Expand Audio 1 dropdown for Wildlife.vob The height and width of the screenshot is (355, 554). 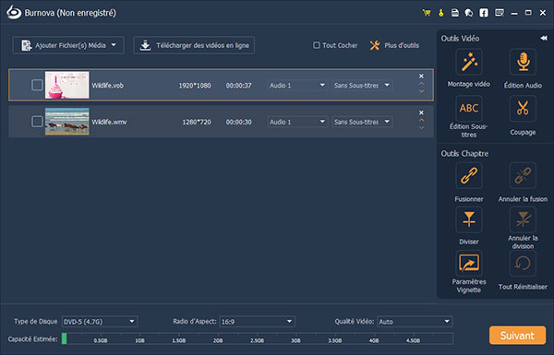click(297, 86)
